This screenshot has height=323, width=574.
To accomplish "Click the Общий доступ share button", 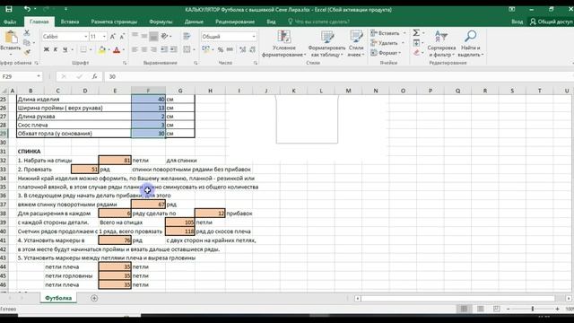I will 552,22.
